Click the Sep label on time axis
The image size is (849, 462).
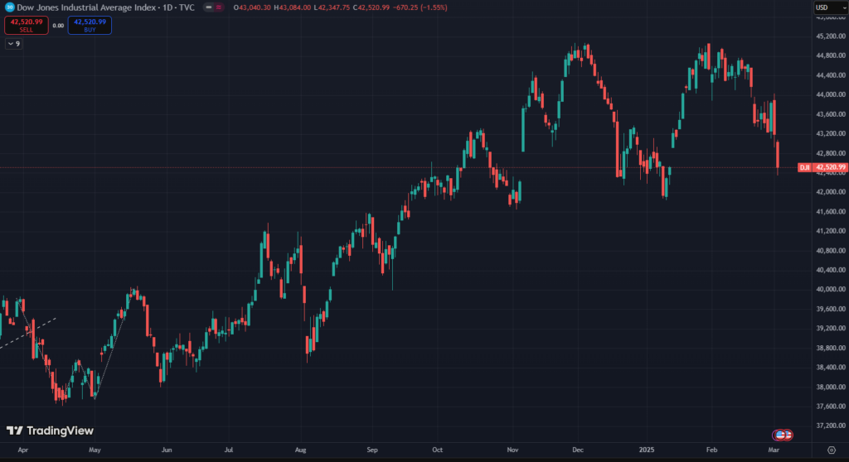click(372, 450)
